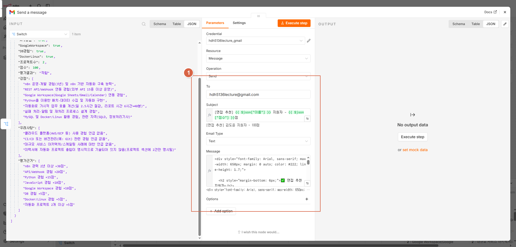Screen dimensions: 516x247
Task: Click the 1 item count label
Action: click(76, 34)
